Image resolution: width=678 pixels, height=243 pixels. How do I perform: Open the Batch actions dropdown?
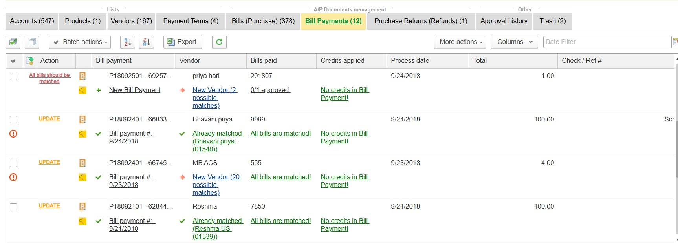(80, 42)
